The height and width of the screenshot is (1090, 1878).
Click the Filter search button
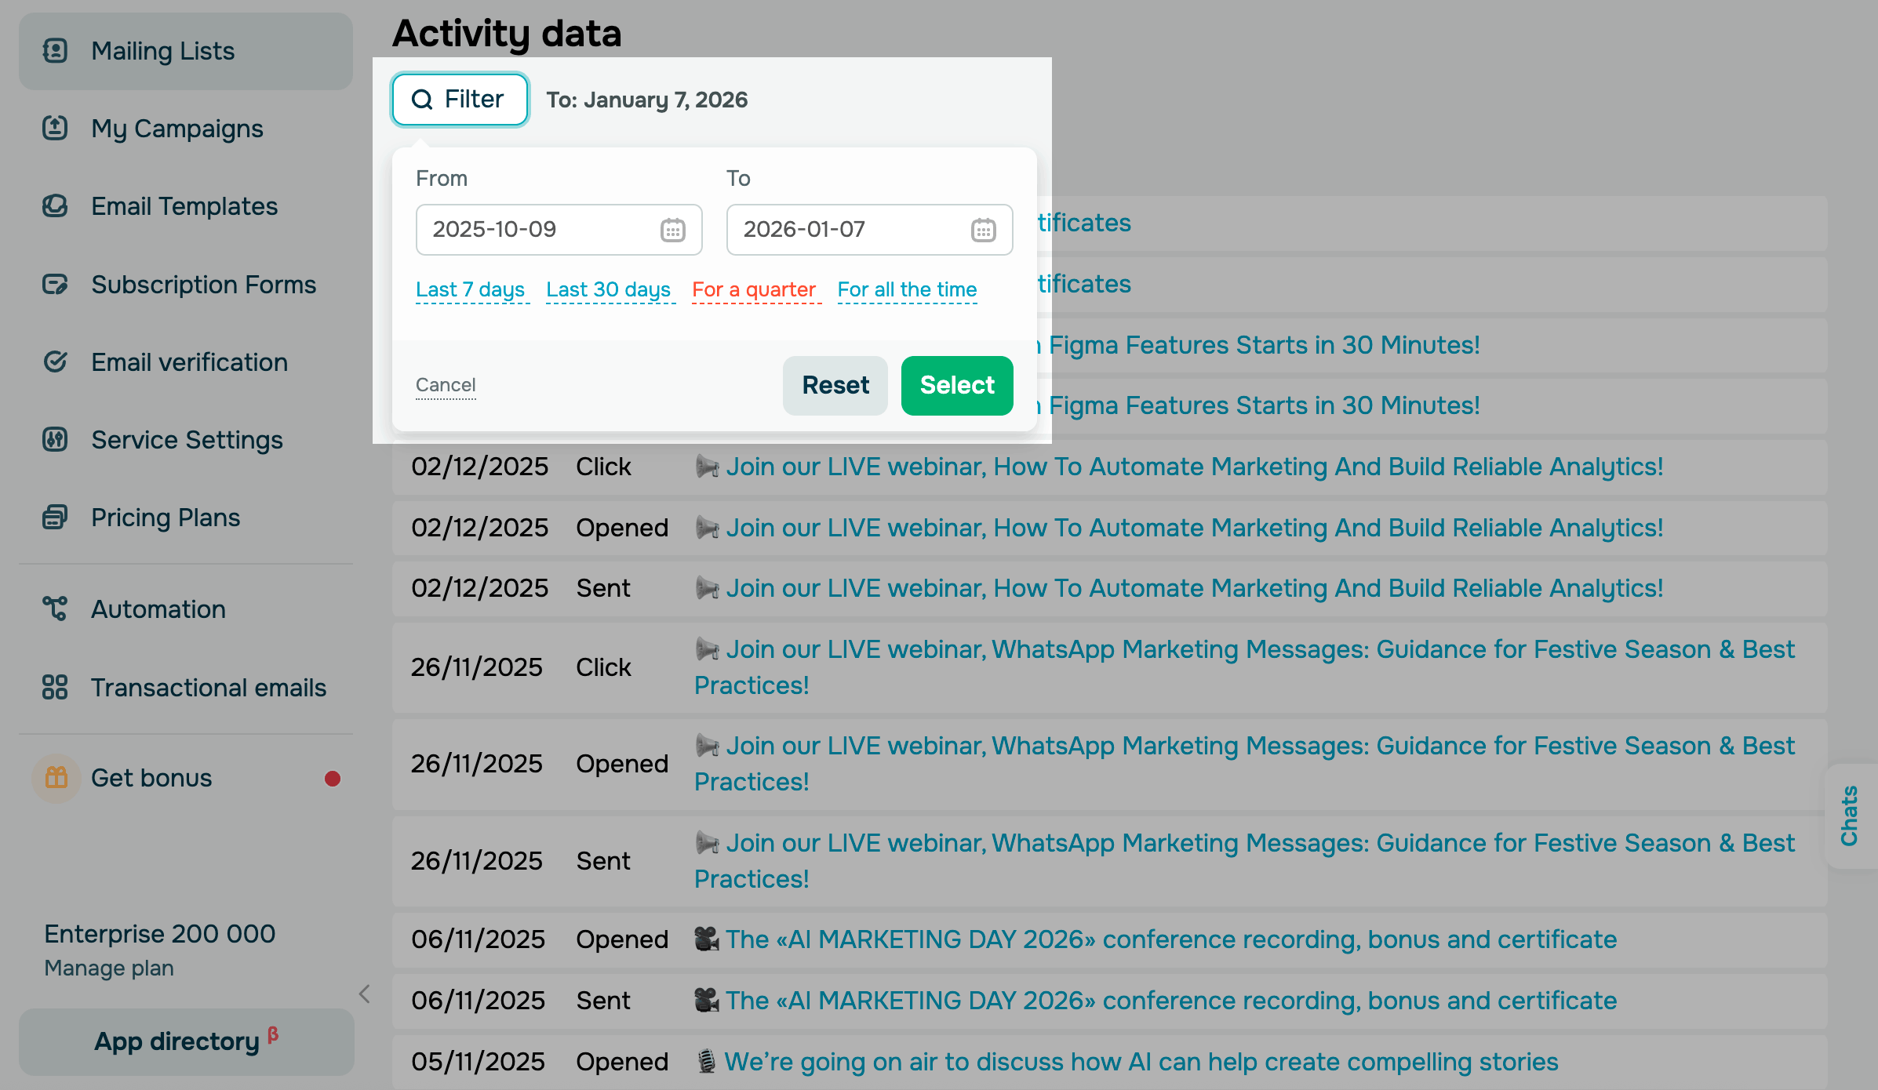click(460, 100)
